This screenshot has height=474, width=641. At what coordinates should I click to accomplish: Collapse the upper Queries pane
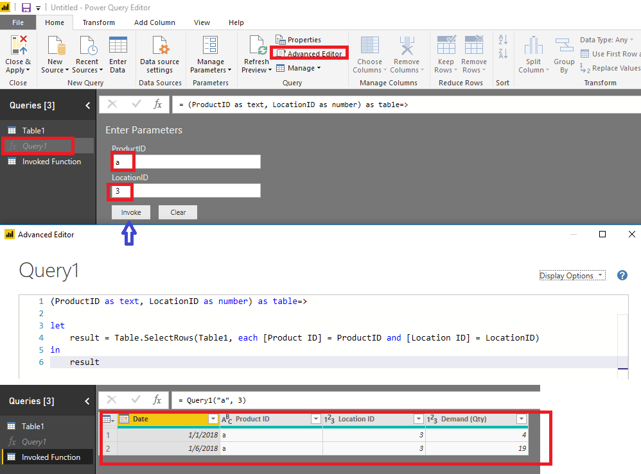pyautogui.click(x=87, y=106)
